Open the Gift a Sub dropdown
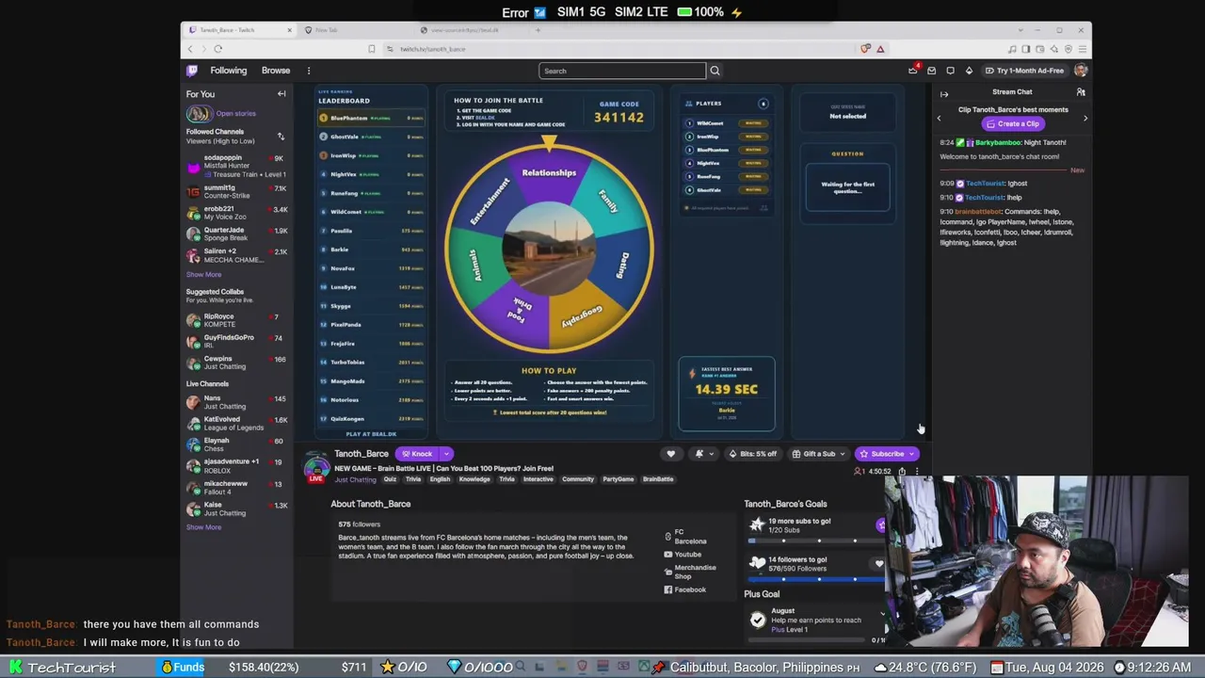1205x678 pixels. (819, 454)
